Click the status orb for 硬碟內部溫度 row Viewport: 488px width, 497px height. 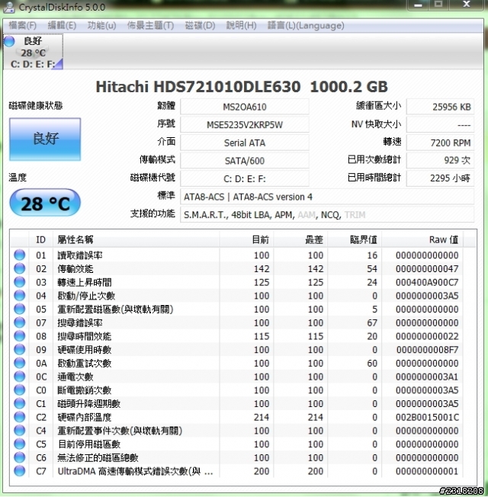[20, 417]
